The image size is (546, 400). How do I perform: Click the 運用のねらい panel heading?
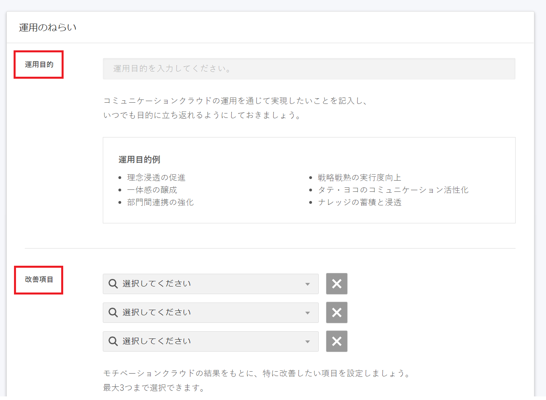[48, 28]
